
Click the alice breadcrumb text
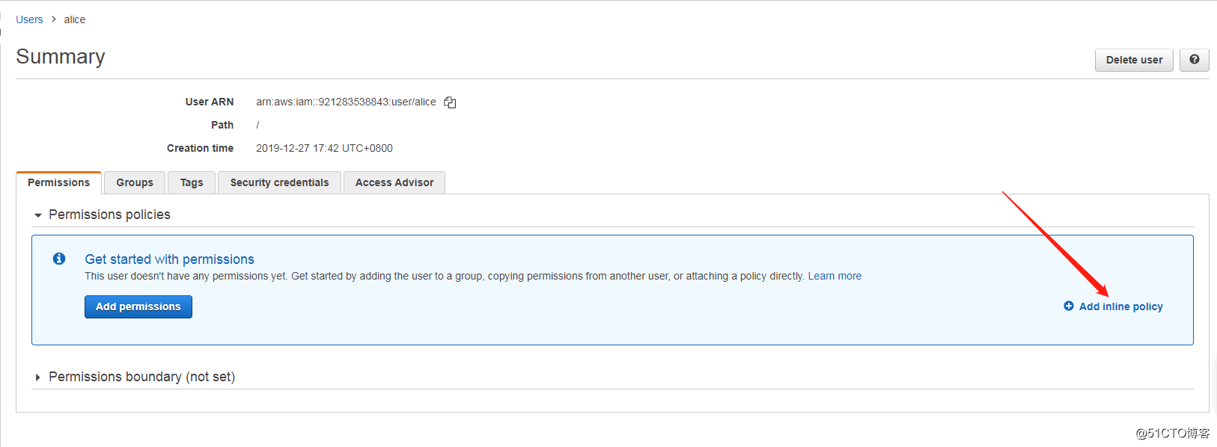pos(75,19)
